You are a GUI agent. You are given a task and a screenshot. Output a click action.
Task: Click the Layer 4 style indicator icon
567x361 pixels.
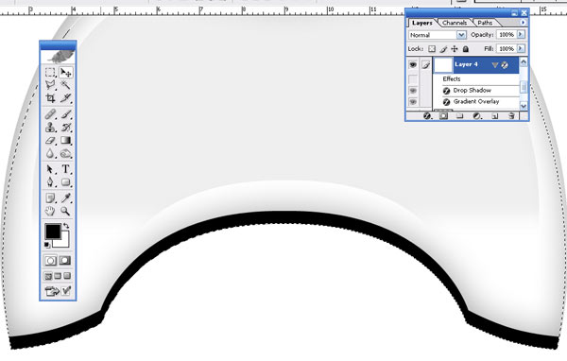(x=505, y=65)
